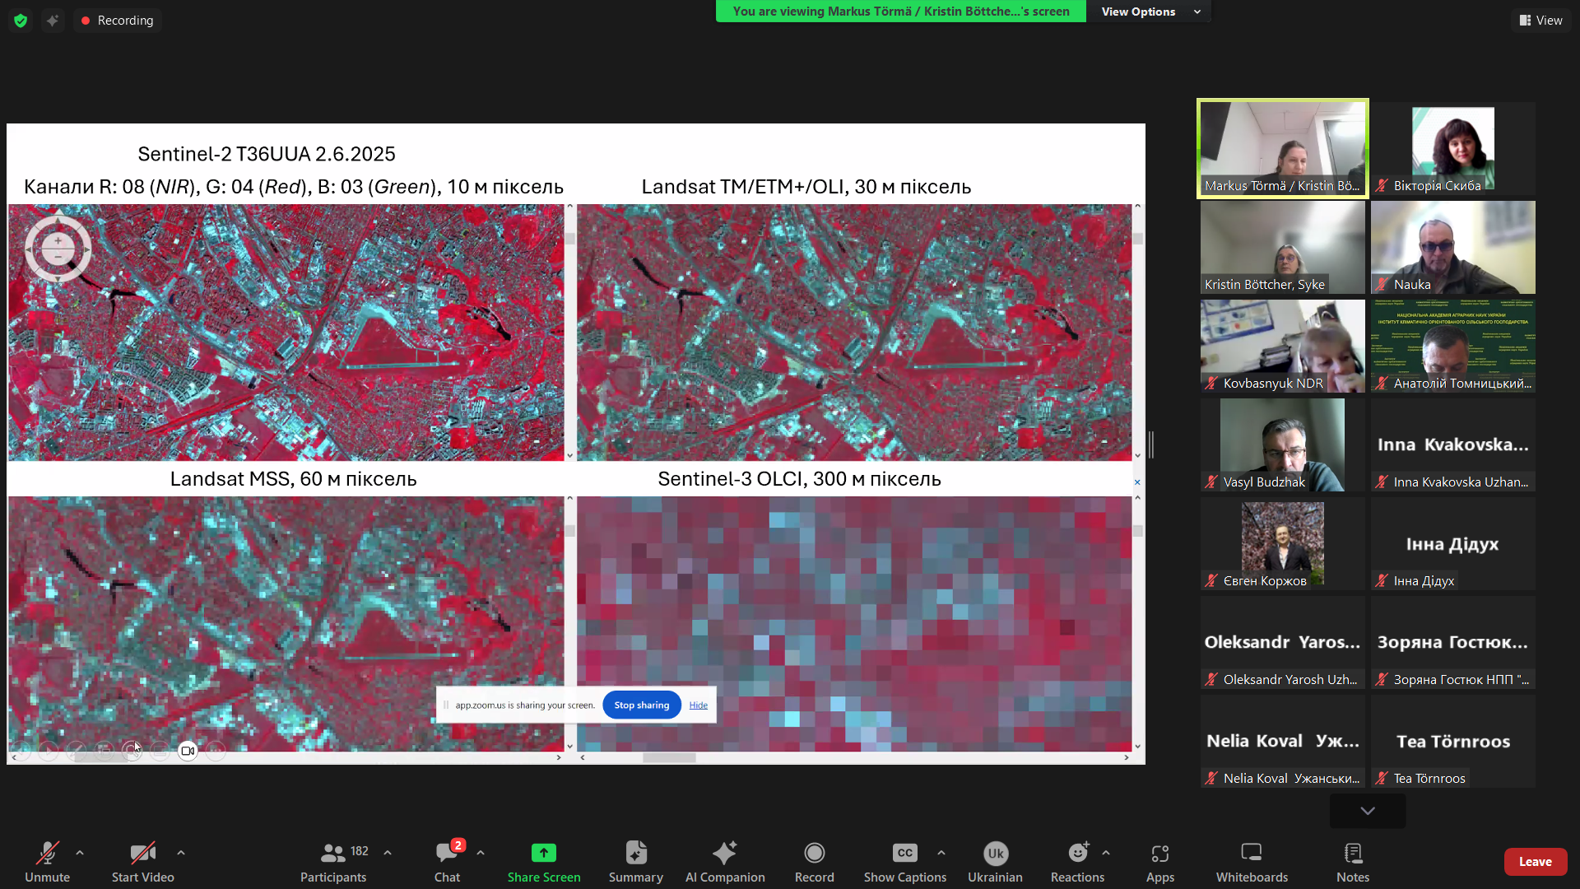Toggle Ukrainian interpretation channel

(995, 861)
